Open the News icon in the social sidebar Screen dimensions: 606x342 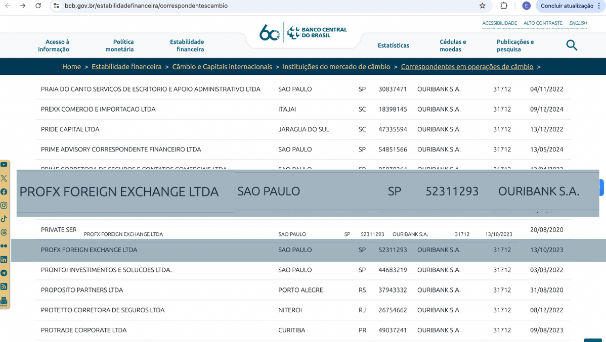(x=4, y=301)
